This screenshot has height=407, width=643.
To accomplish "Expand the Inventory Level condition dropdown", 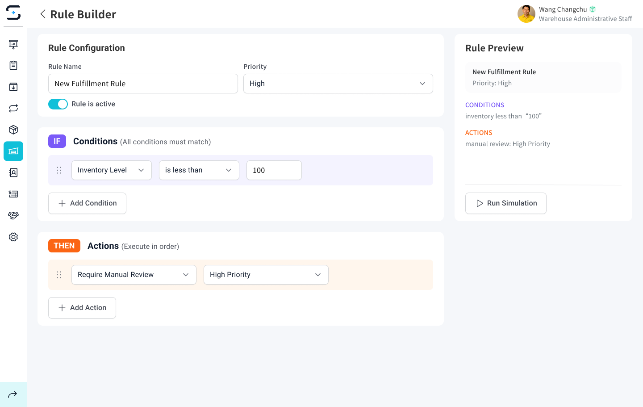I will [111, 170].
